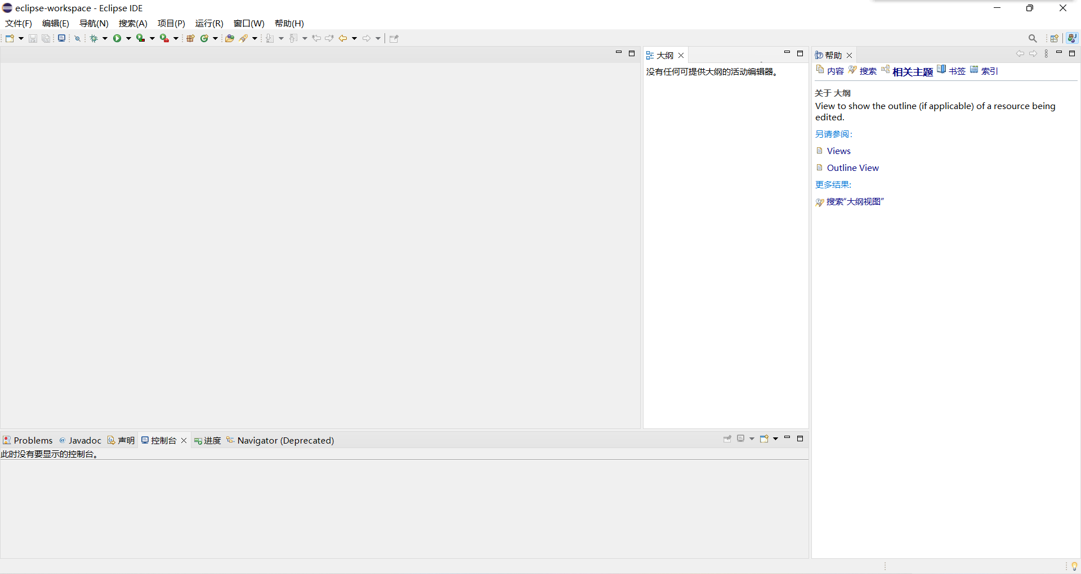Image resolution: width=1081 pixels, height=574 pixels.
Task: Open the 帮助(H) menu
Action: 289,23
